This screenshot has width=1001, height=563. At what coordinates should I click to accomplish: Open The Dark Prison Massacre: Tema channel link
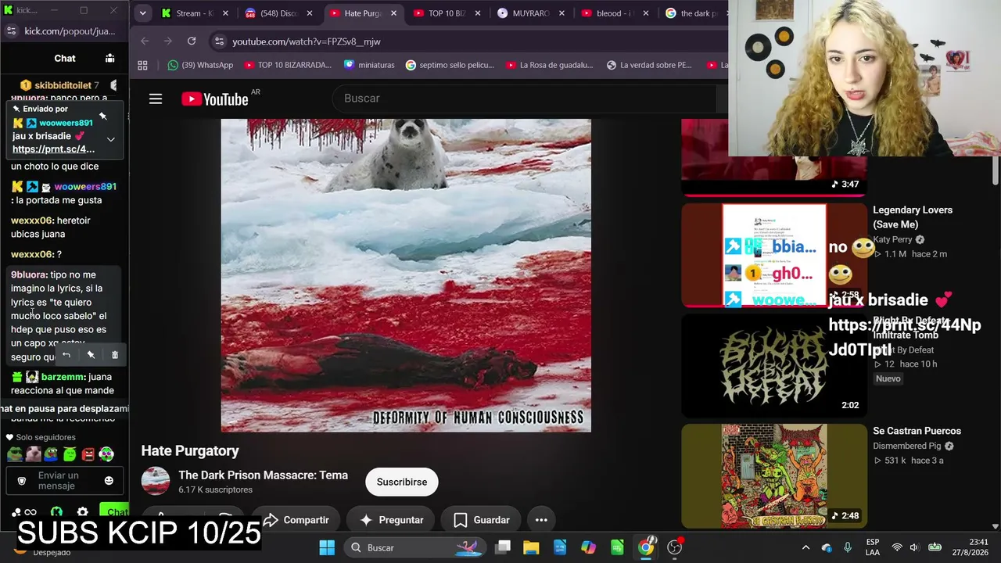pyautogui.click(x=263, y=475)
